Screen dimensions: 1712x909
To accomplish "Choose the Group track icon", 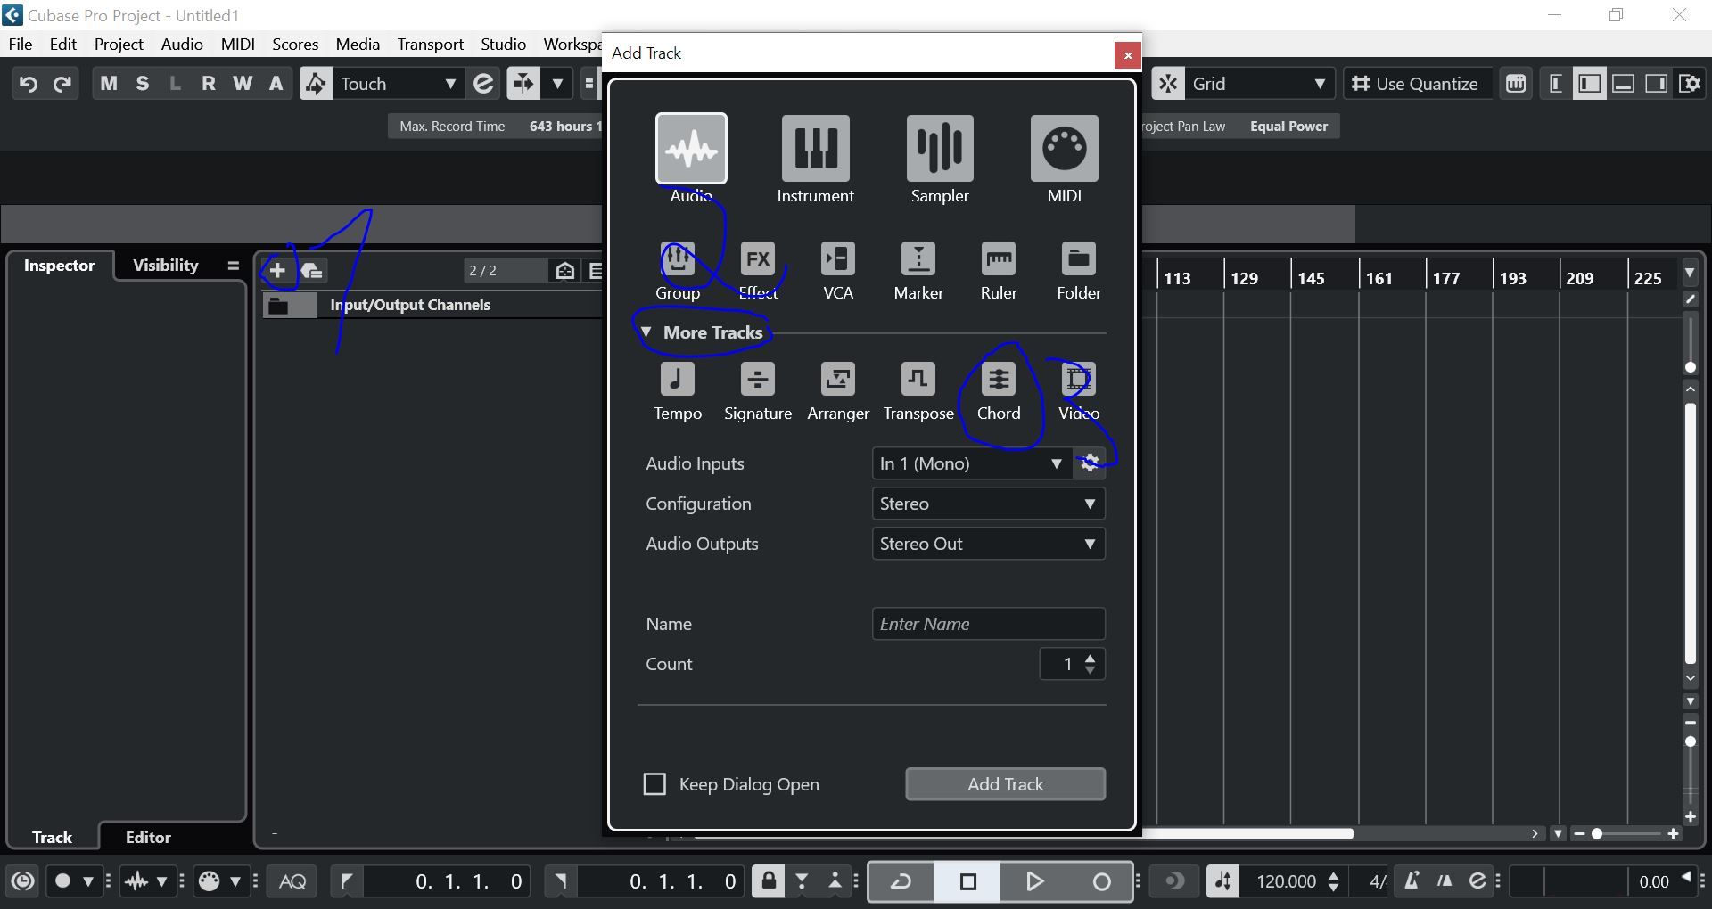I will coord(678,258).
